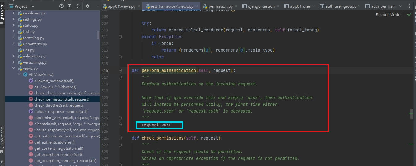
Task: Collapse the APIView(View) class node
Action: [19, 75]
